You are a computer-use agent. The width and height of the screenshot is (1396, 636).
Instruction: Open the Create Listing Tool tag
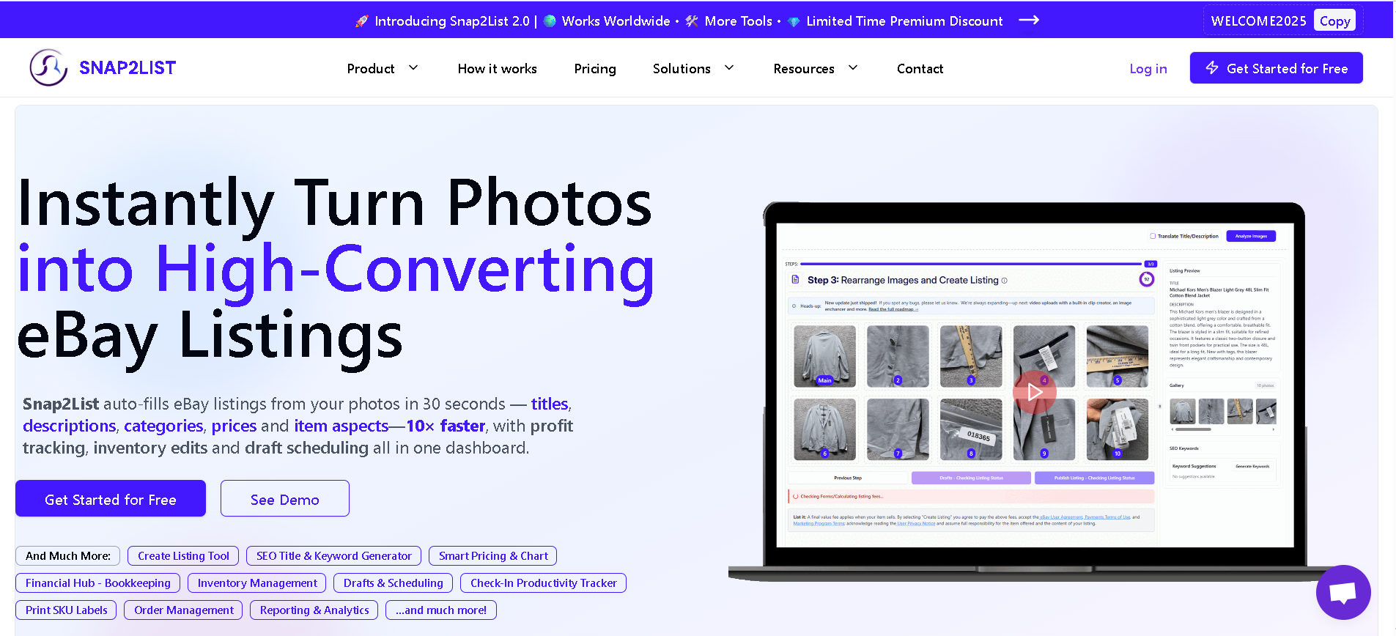pos(183,555)
